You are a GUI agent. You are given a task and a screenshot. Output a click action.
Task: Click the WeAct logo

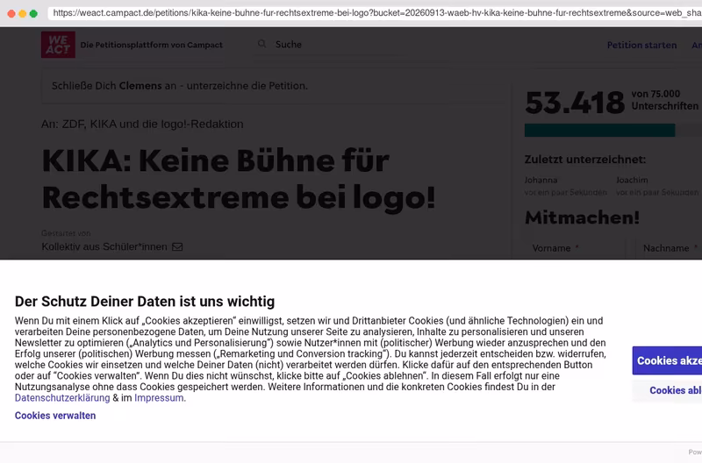click(x=58, y=45)
